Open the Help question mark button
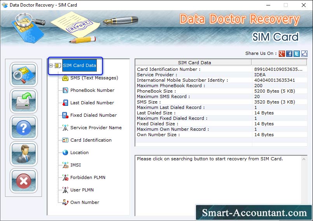This screenshot has height=221, width=313. (24, 128)
